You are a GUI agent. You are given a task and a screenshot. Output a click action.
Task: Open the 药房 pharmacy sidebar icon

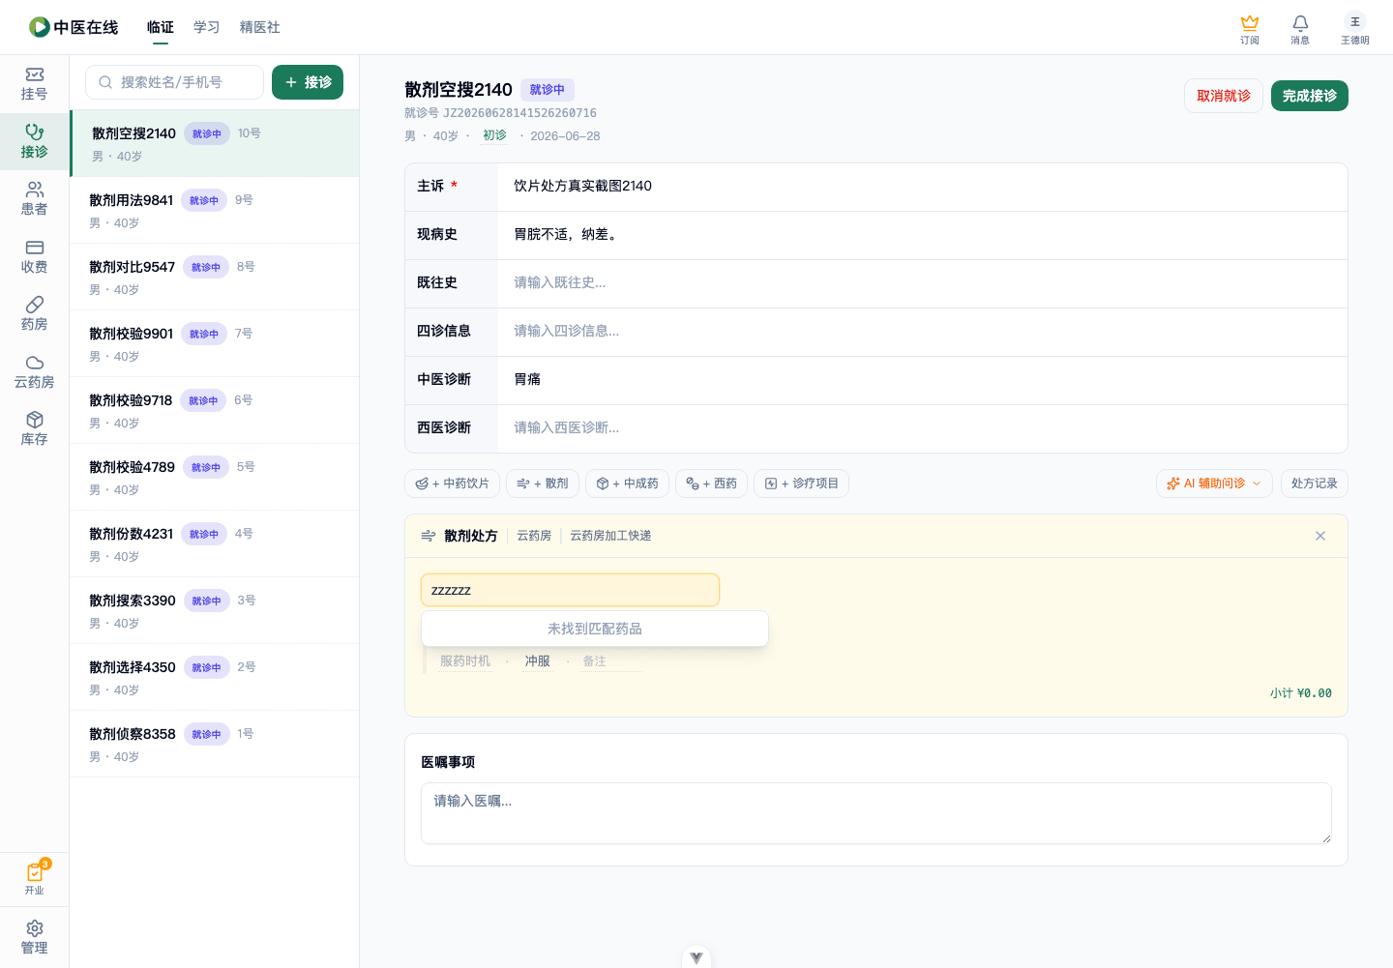[34, 314]
